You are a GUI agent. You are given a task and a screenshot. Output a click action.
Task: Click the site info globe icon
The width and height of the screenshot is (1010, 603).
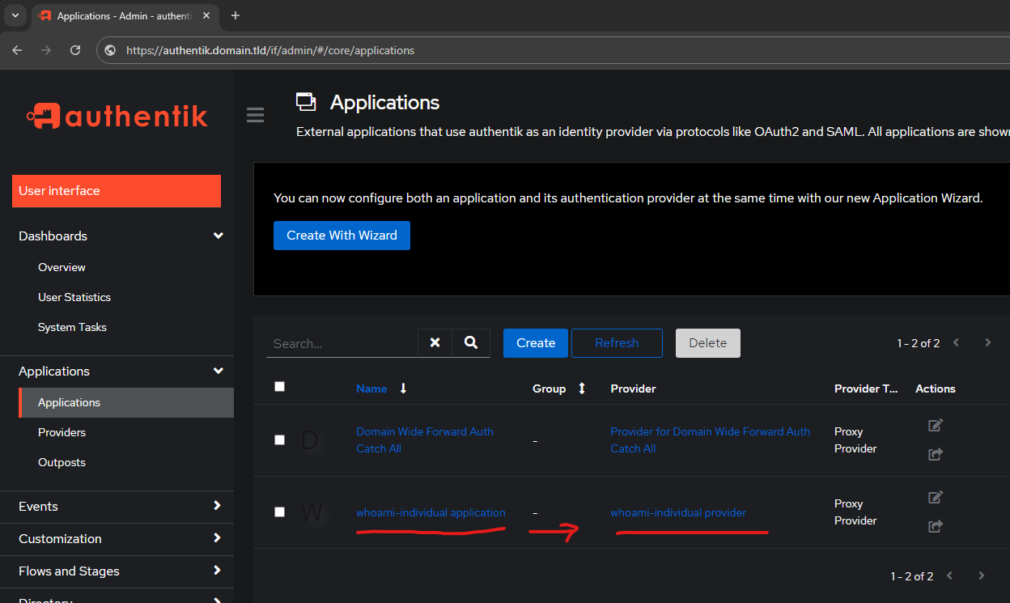(111, 50)
